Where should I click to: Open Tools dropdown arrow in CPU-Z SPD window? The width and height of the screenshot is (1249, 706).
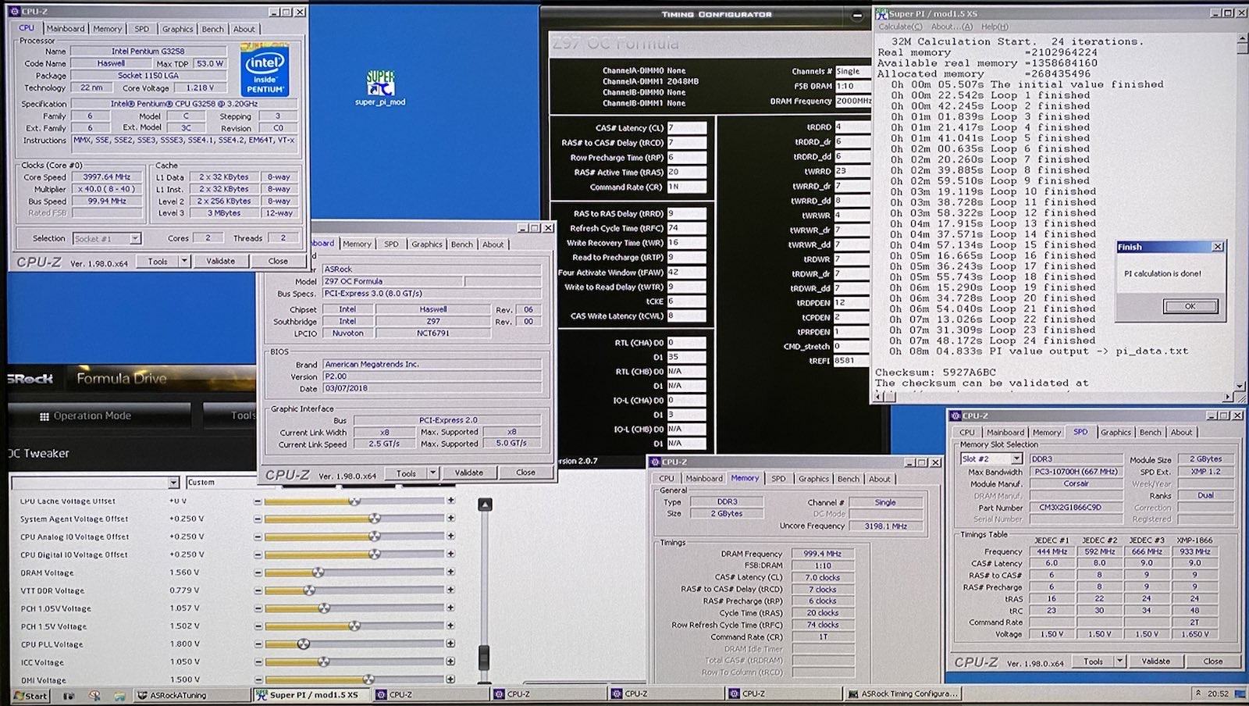click(1119, 661)
